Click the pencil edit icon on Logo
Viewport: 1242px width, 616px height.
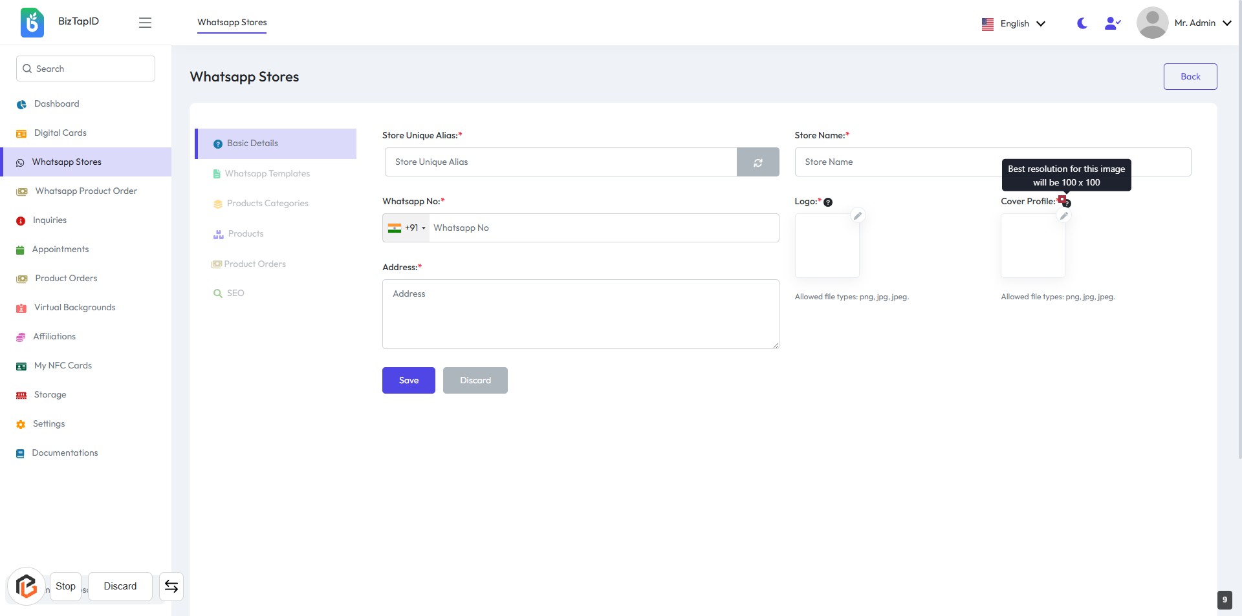[858, 216]
